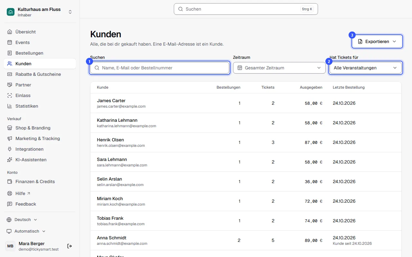The width and height of the screenshot is (412, 257).
Task: Open the Automatisch theme selector
Action: pyautogui.click(x=26, y=231)
